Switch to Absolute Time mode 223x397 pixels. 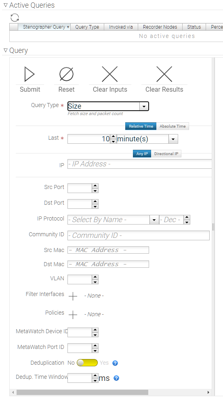pyautogui.click(x=173, y=126)
